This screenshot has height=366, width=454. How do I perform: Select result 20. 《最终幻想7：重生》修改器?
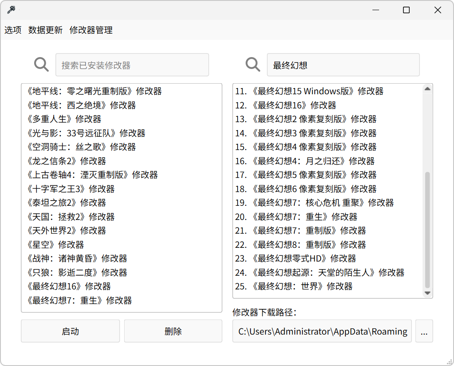(x=328, y=216)
